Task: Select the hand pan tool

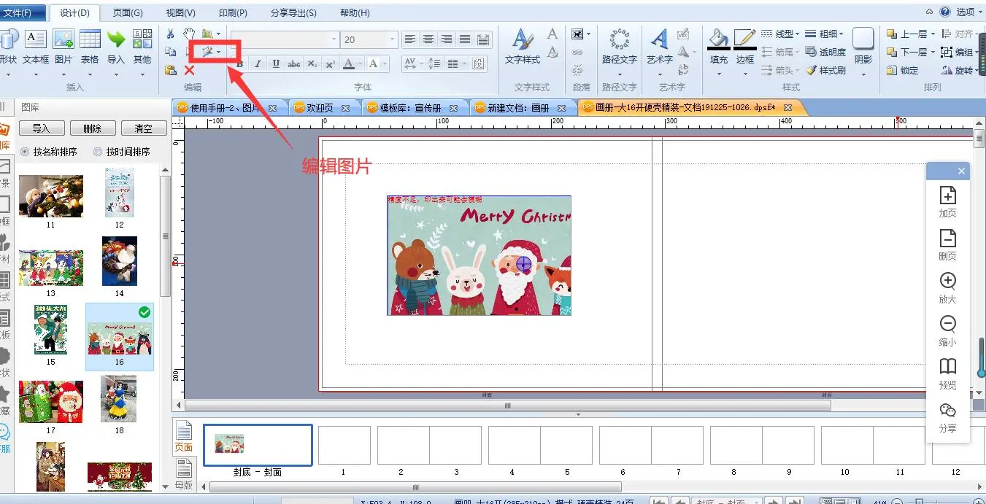Action: (x=189, y=34)
